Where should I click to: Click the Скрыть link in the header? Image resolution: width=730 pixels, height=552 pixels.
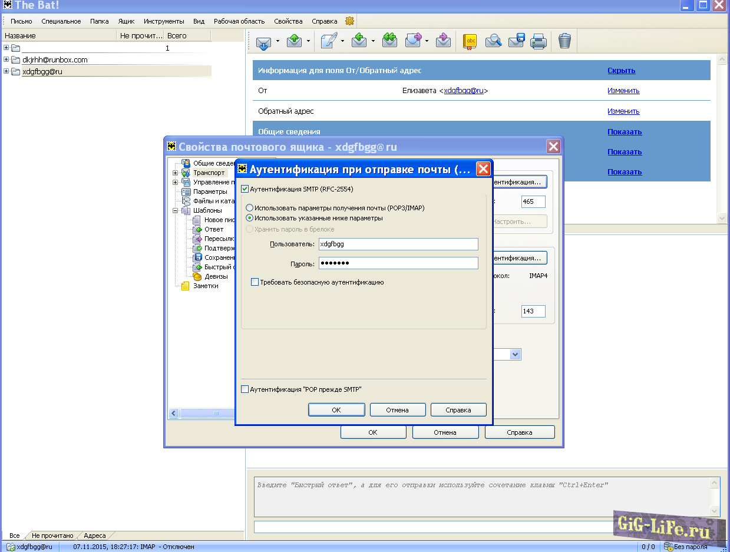pyautogui.click(x=621, y=71)
